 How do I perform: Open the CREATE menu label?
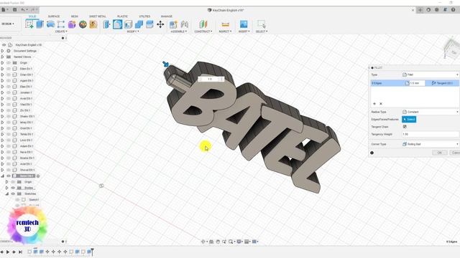click(x=61, y=32)
